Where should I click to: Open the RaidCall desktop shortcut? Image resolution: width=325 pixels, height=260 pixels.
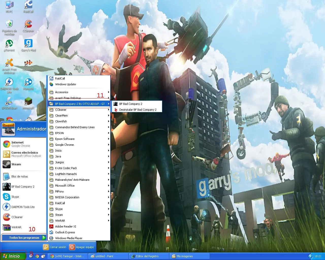pyautogui.click(x=28, y=7)
